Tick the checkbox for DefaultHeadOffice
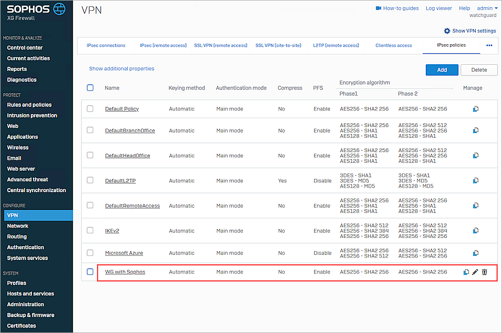This screenshot has width=502, height=333. [90, 155]
